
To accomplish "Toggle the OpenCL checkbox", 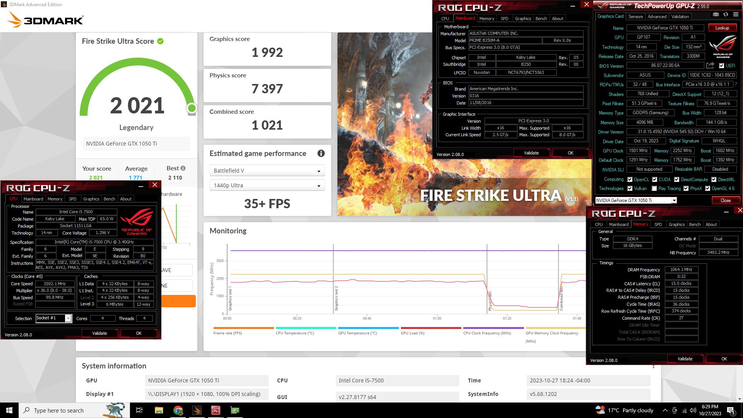I will 630,180.
